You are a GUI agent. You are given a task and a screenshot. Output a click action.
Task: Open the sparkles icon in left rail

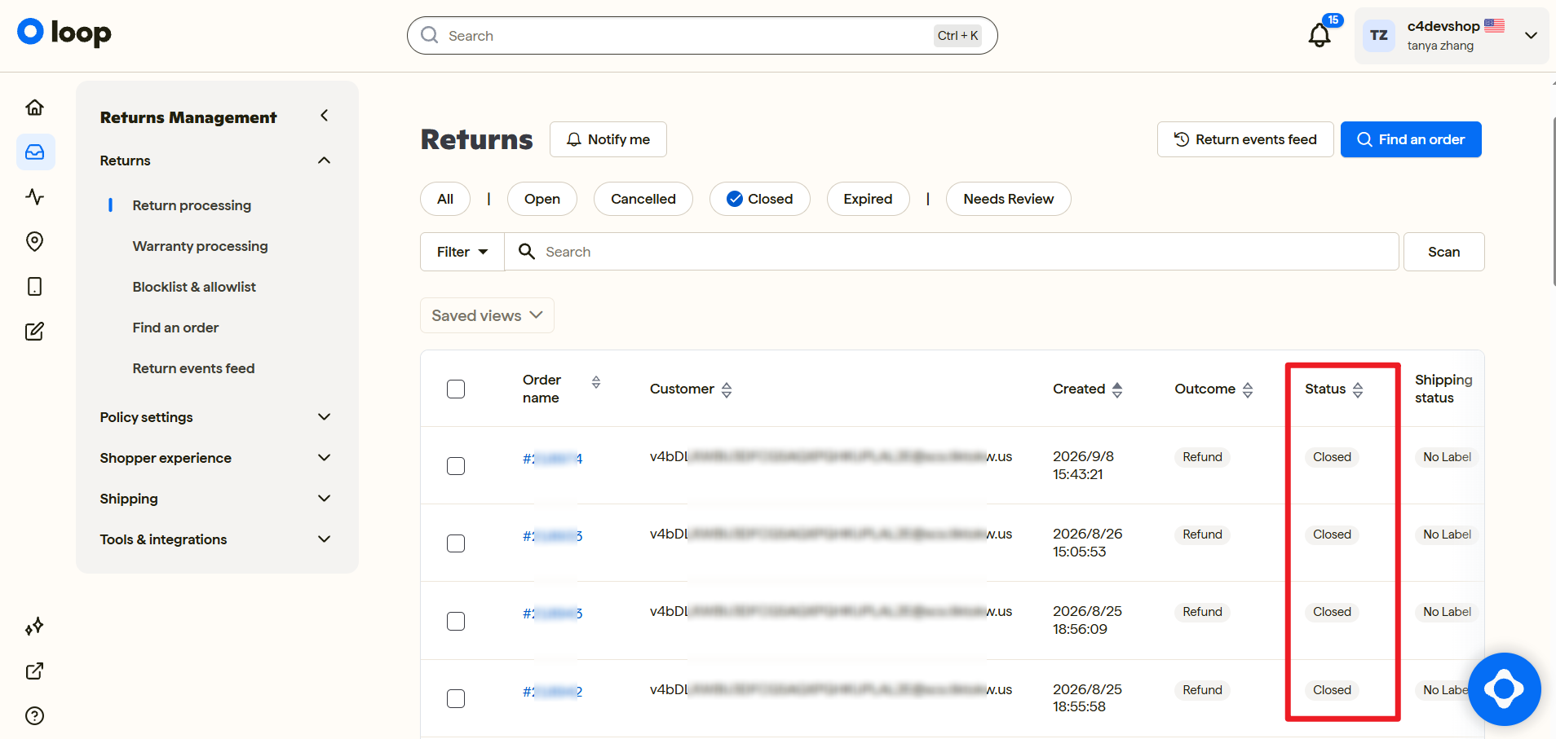pos(34,626)
